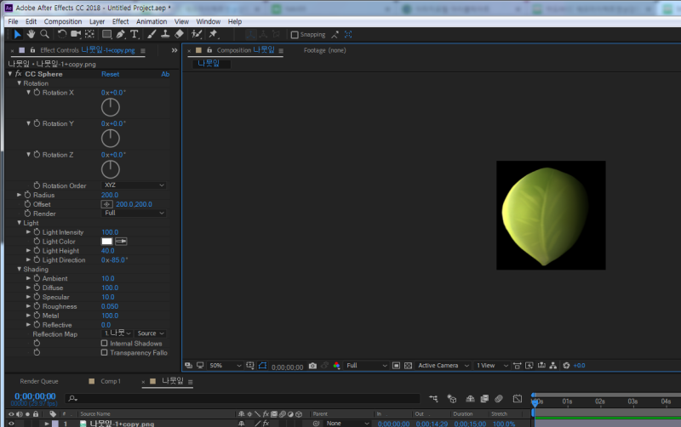Open the Render Full dropdown
The width and height of the screenshot is (681, 427).
134,213
